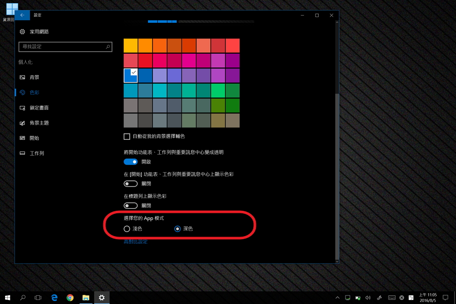Image resolution: width=456 pixels, height=304 pixels.
Task: Check 自動從我的背景選擇輔色 checkbox
Action: pos(126,136)
